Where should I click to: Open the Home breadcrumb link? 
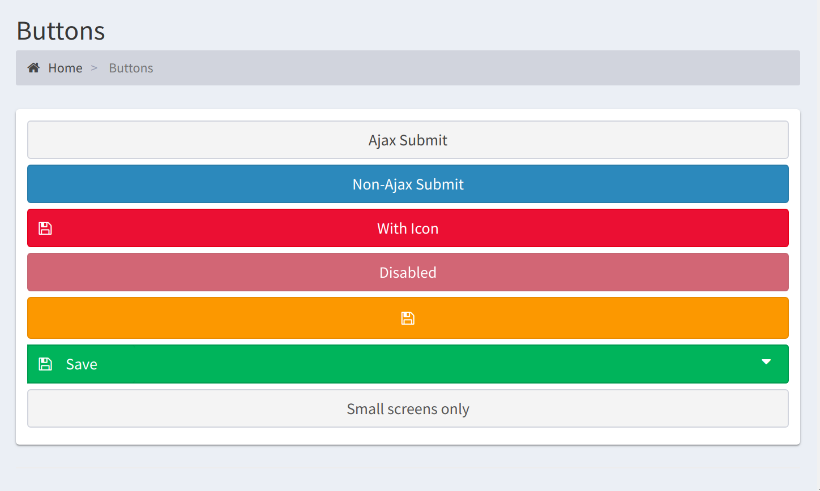65,68
